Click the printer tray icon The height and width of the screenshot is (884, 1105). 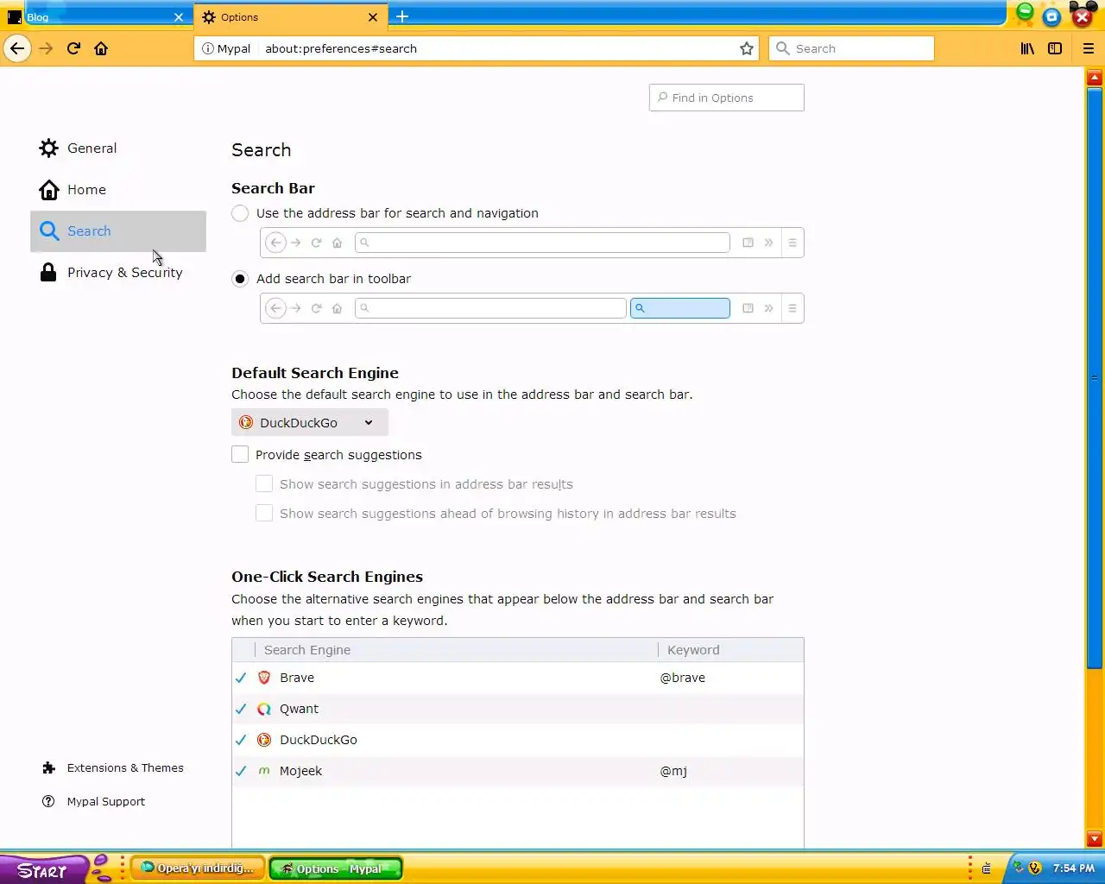[x=987, y=868]
